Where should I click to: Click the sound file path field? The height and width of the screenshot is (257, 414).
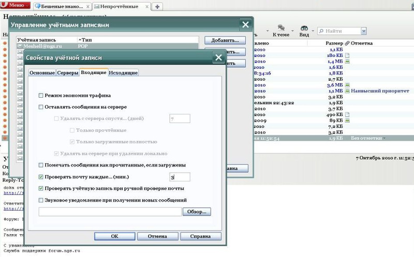(x=110, y=211)
